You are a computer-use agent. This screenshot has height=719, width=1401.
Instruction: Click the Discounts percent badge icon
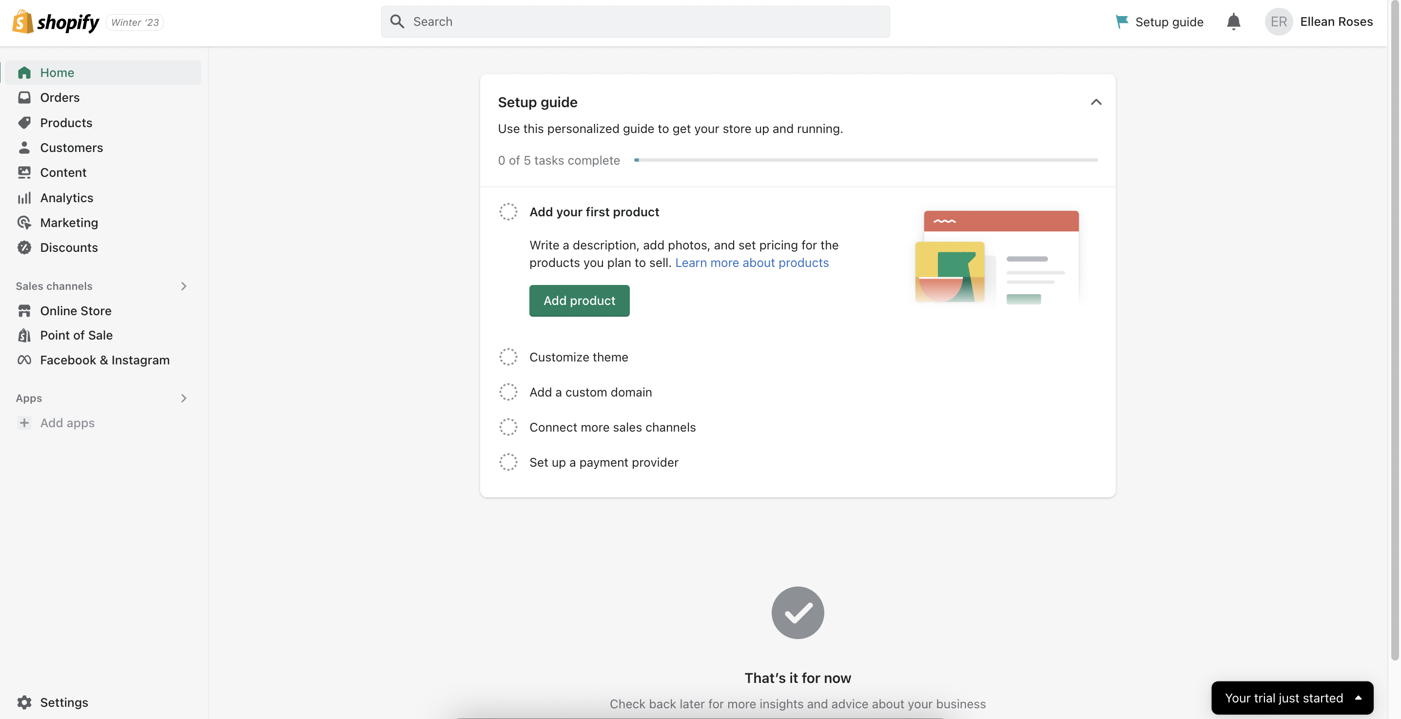tap(24, 247)
